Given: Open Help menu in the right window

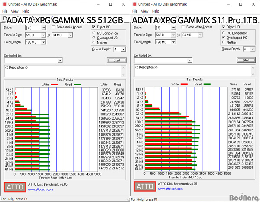Looking at the screenshot, I should click(x=156, y=11).
